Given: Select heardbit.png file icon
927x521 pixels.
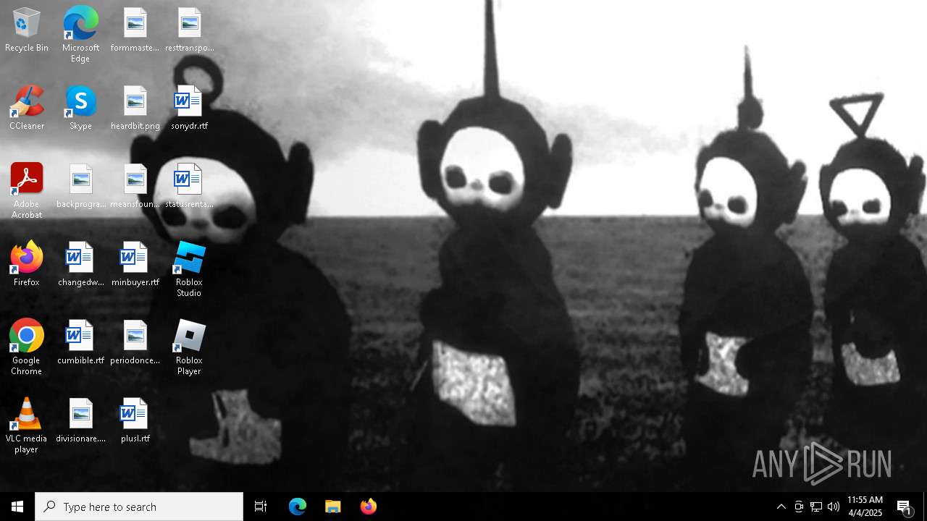Looking at the screenshot, I should pos(135,109).
